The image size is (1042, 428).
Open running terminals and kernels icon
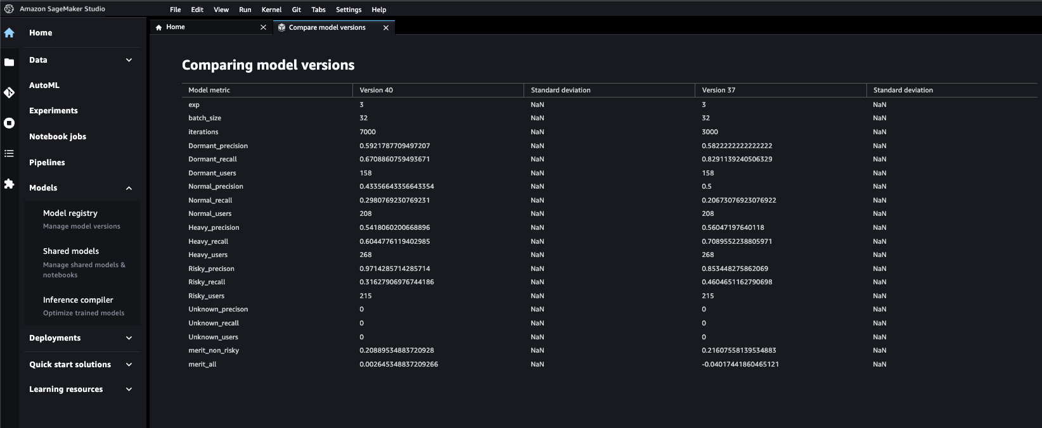[x=9, y=123]
